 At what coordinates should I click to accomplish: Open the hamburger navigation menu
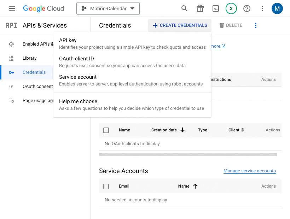coord(12,8)
